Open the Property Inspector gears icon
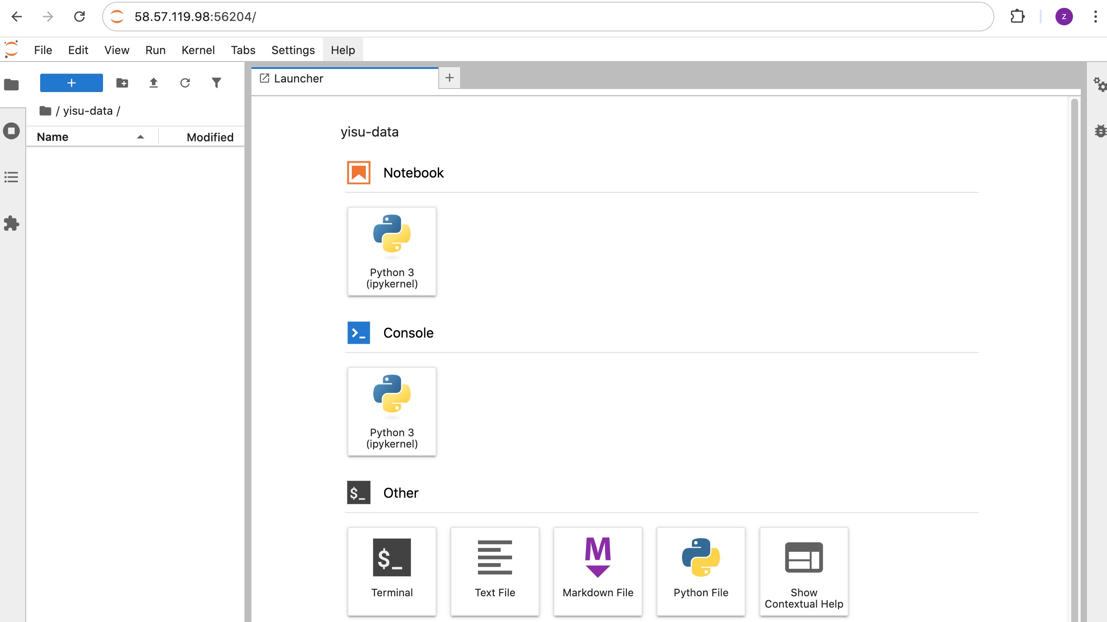Screen dimensions: 1107x622 1099,85
